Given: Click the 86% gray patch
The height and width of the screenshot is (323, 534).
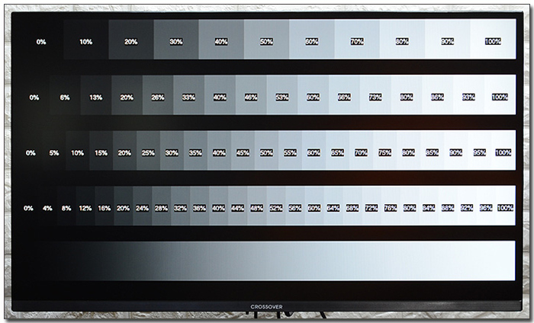Looking at the screenshot, I should click(438, 95).
